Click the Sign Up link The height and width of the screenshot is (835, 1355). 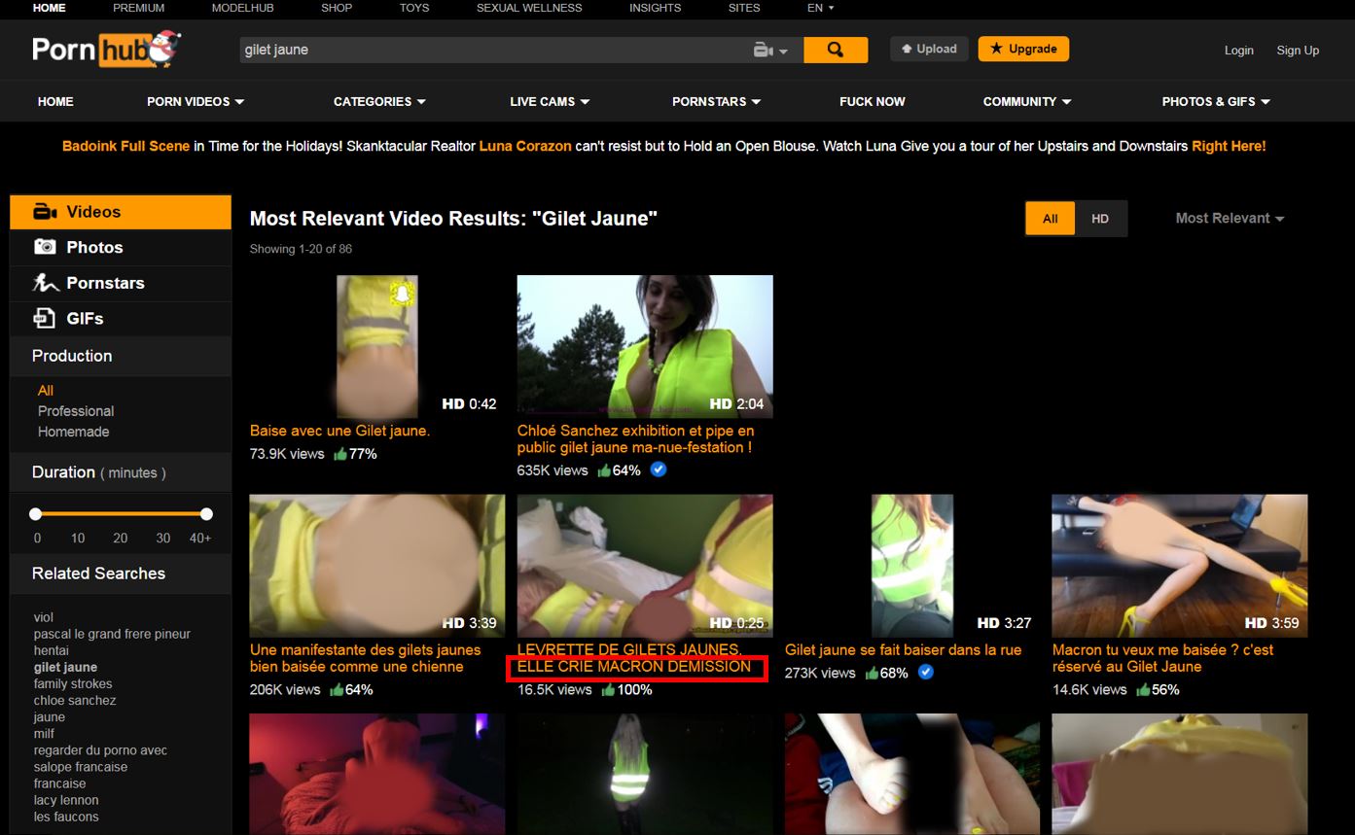1298,51
